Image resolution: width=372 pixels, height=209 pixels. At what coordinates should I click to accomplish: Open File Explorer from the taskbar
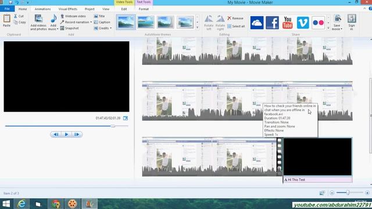(x=38, y=204)
